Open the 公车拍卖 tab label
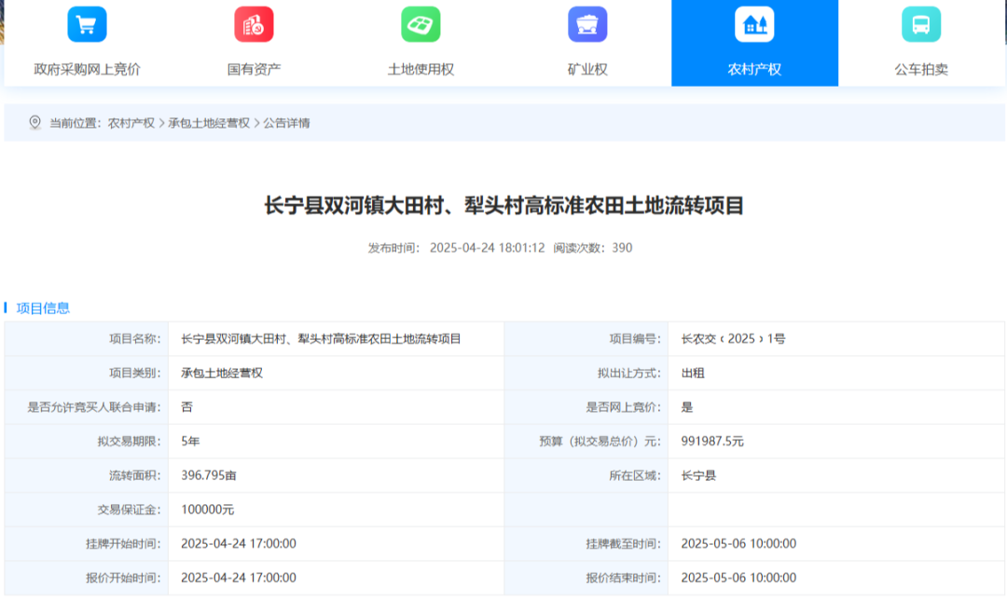 pos(921,69)
